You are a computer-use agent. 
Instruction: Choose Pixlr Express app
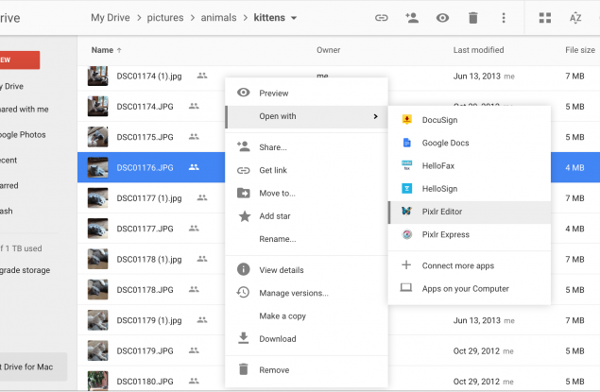445,234
